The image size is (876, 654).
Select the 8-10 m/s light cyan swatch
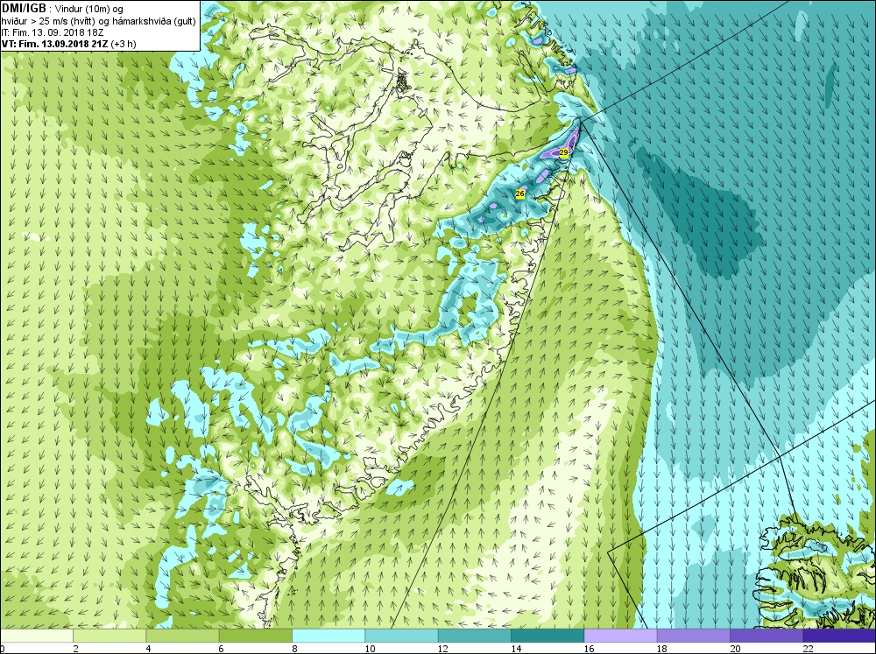328,636
